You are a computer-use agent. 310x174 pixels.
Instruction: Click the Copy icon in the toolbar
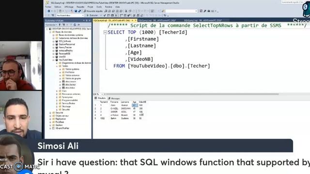coord(130,11)
